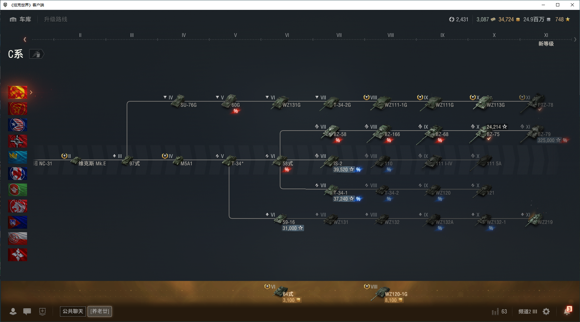Viewport: 580px width, 322px height.
Task: Click the 34,724 gold balance
Action: [509, 19]
